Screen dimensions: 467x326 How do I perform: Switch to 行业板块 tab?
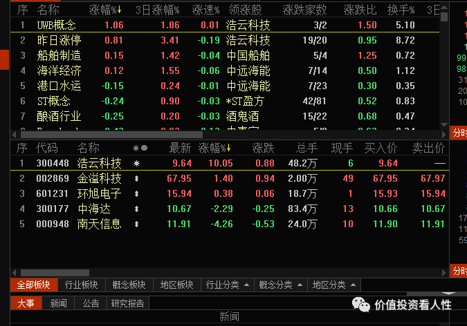[82, 285]
